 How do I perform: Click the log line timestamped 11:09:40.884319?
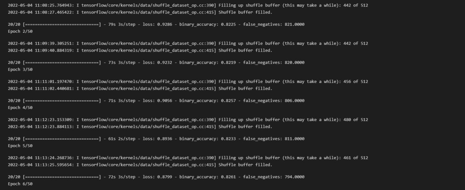click(140, 50)
